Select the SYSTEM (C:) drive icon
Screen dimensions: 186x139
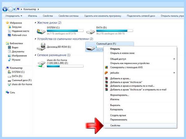coord(41,31)
